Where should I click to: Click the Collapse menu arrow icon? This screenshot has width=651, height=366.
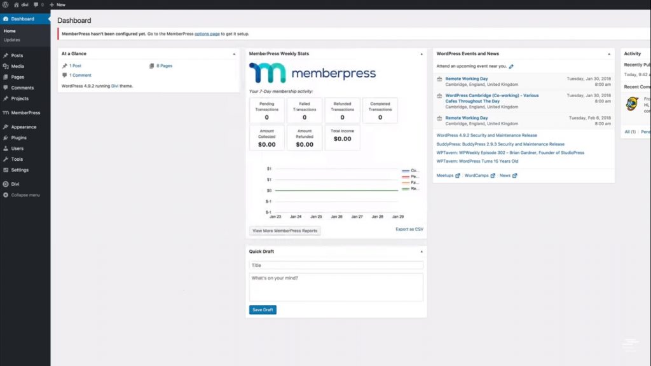coord(5,194)
